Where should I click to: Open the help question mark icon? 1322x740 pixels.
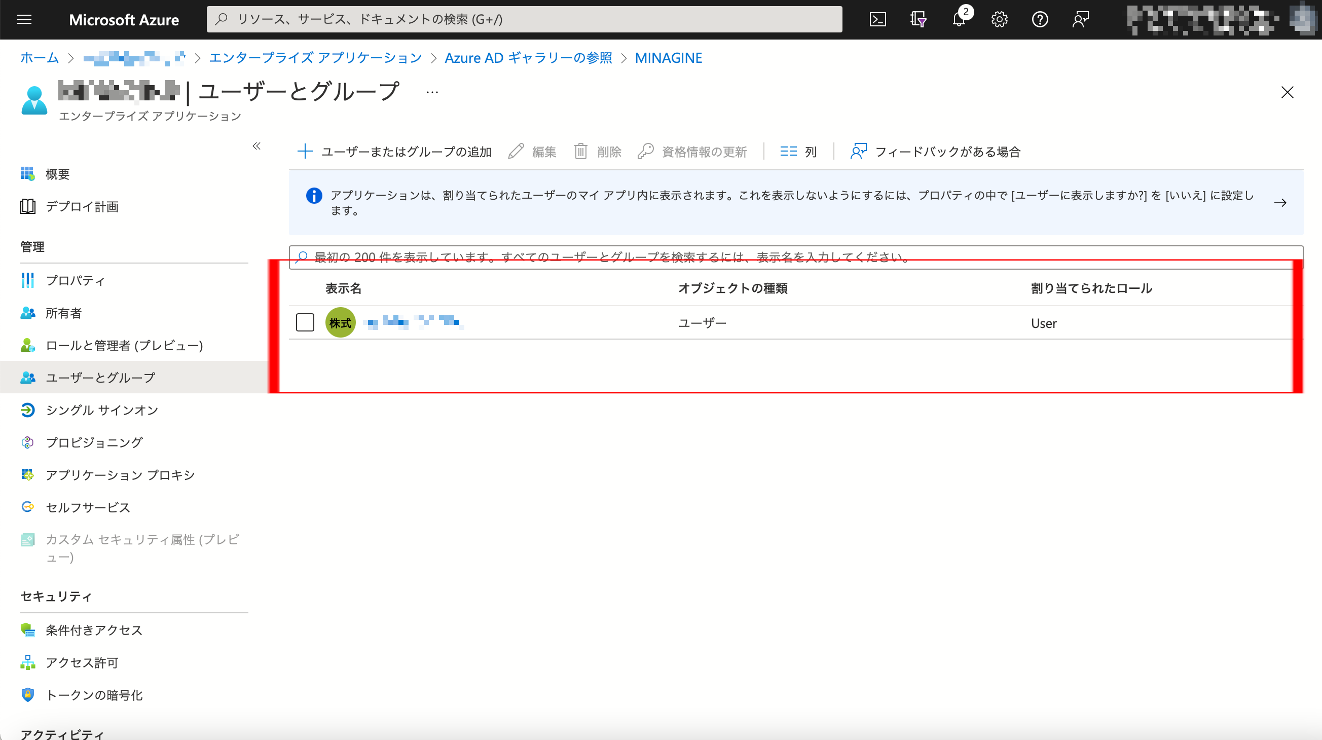click(x=1039, y=19)
